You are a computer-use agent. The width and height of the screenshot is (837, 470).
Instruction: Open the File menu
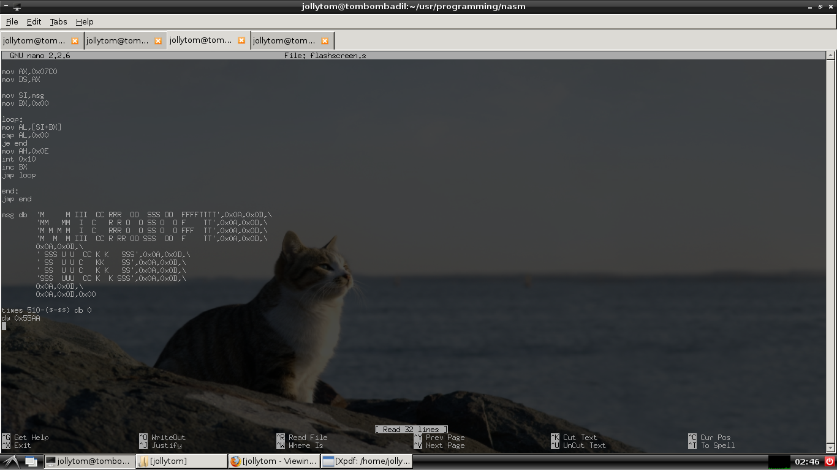point(12,21)
